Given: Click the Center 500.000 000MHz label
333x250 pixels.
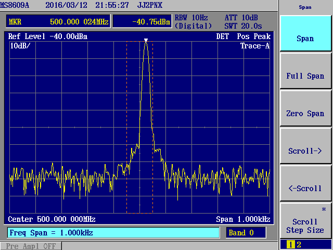Looking at the screenshot, I should point(52,219).
